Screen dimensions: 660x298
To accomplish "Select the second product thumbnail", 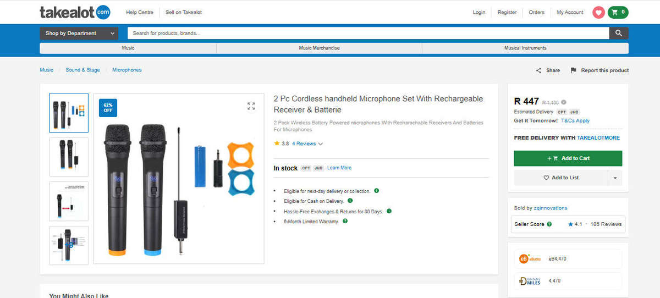I will (69, 157).
